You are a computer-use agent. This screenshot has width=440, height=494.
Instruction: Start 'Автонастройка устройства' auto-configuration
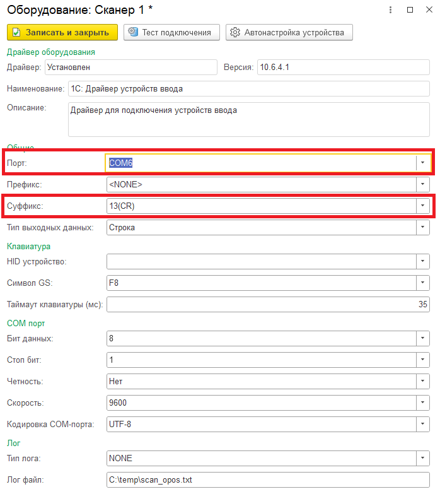tap(289, 32)
